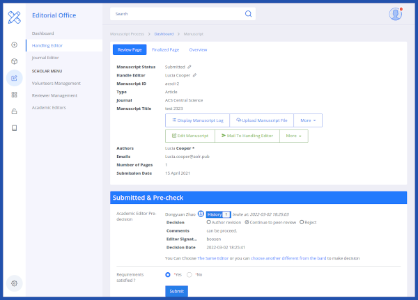This screenshot has height=300, width=418.
Task: Open the user avatar profile menu
Action: coord(396,13)
